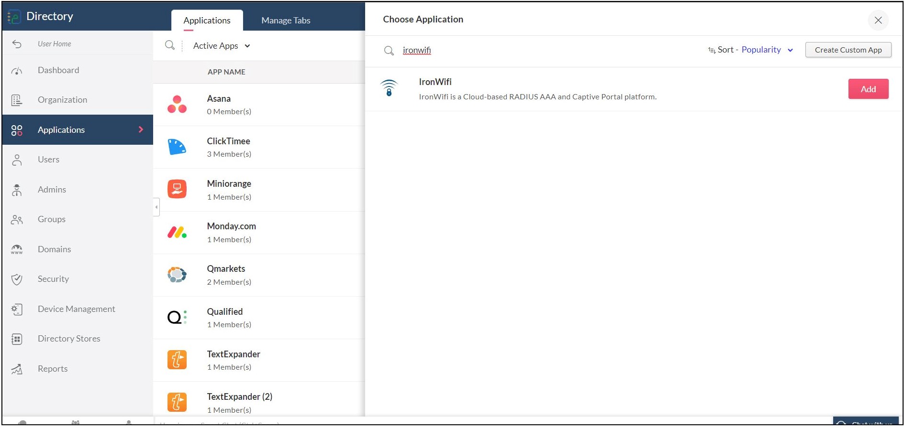This screenshot has width=904, height=428.
Task: Click Asana's 0 Member(s) count
Action: click(229, 112)
